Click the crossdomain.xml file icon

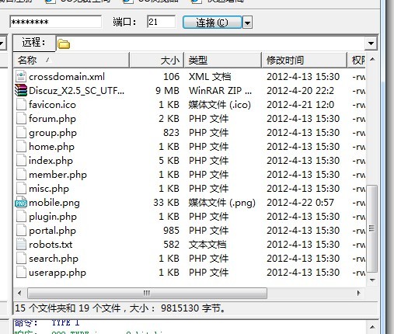[x=21, y=77]
